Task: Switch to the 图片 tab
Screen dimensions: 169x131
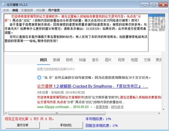Action: [108, 60]
